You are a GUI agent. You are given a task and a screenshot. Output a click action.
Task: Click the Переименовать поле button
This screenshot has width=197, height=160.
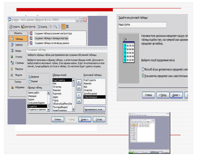tap(94, 109)
